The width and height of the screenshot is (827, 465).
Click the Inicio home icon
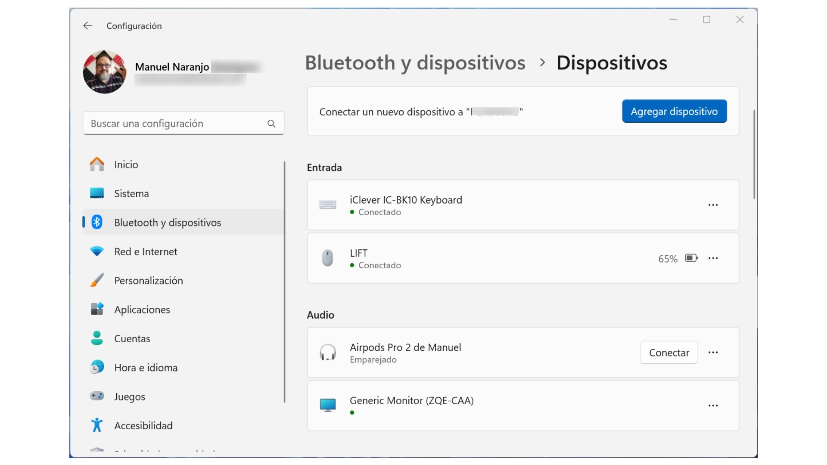pos(97,164)
